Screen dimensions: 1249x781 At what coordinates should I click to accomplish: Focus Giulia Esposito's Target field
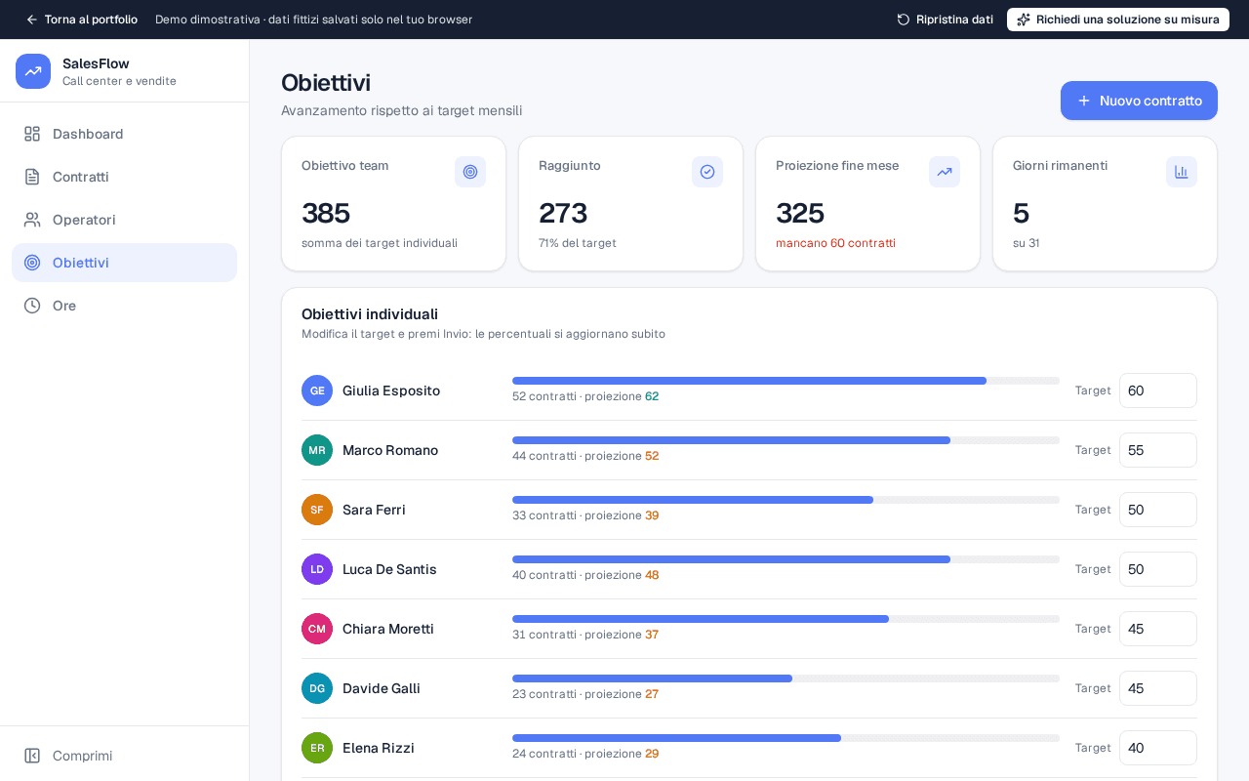1158,390
